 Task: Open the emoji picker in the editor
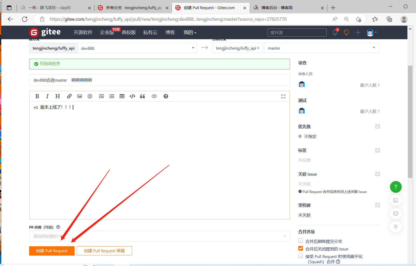90,96
